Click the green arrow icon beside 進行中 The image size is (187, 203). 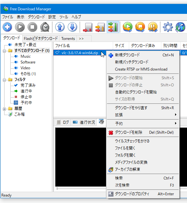coord(16,91)
